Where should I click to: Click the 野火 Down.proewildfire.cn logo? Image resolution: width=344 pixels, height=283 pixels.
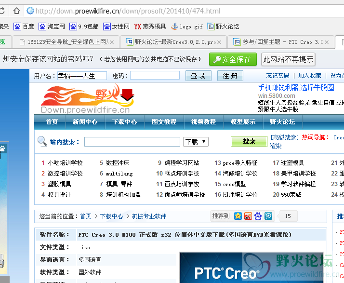click(x=87, y=99)
